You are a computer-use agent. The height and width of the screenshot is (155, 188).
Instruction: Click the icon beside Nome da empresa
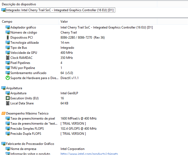pos(8,149)
